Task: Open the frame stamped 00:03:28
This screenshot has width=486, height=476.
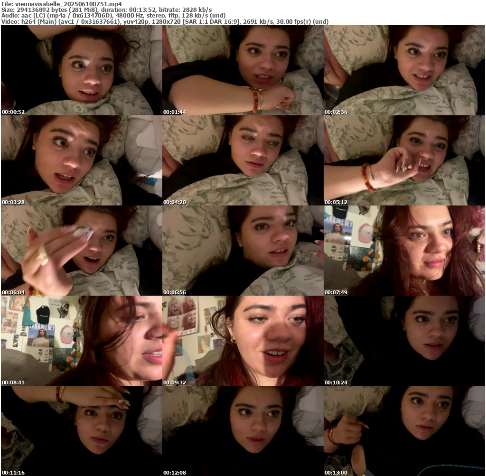Action: pyautogui.click(x=82, y=160)
